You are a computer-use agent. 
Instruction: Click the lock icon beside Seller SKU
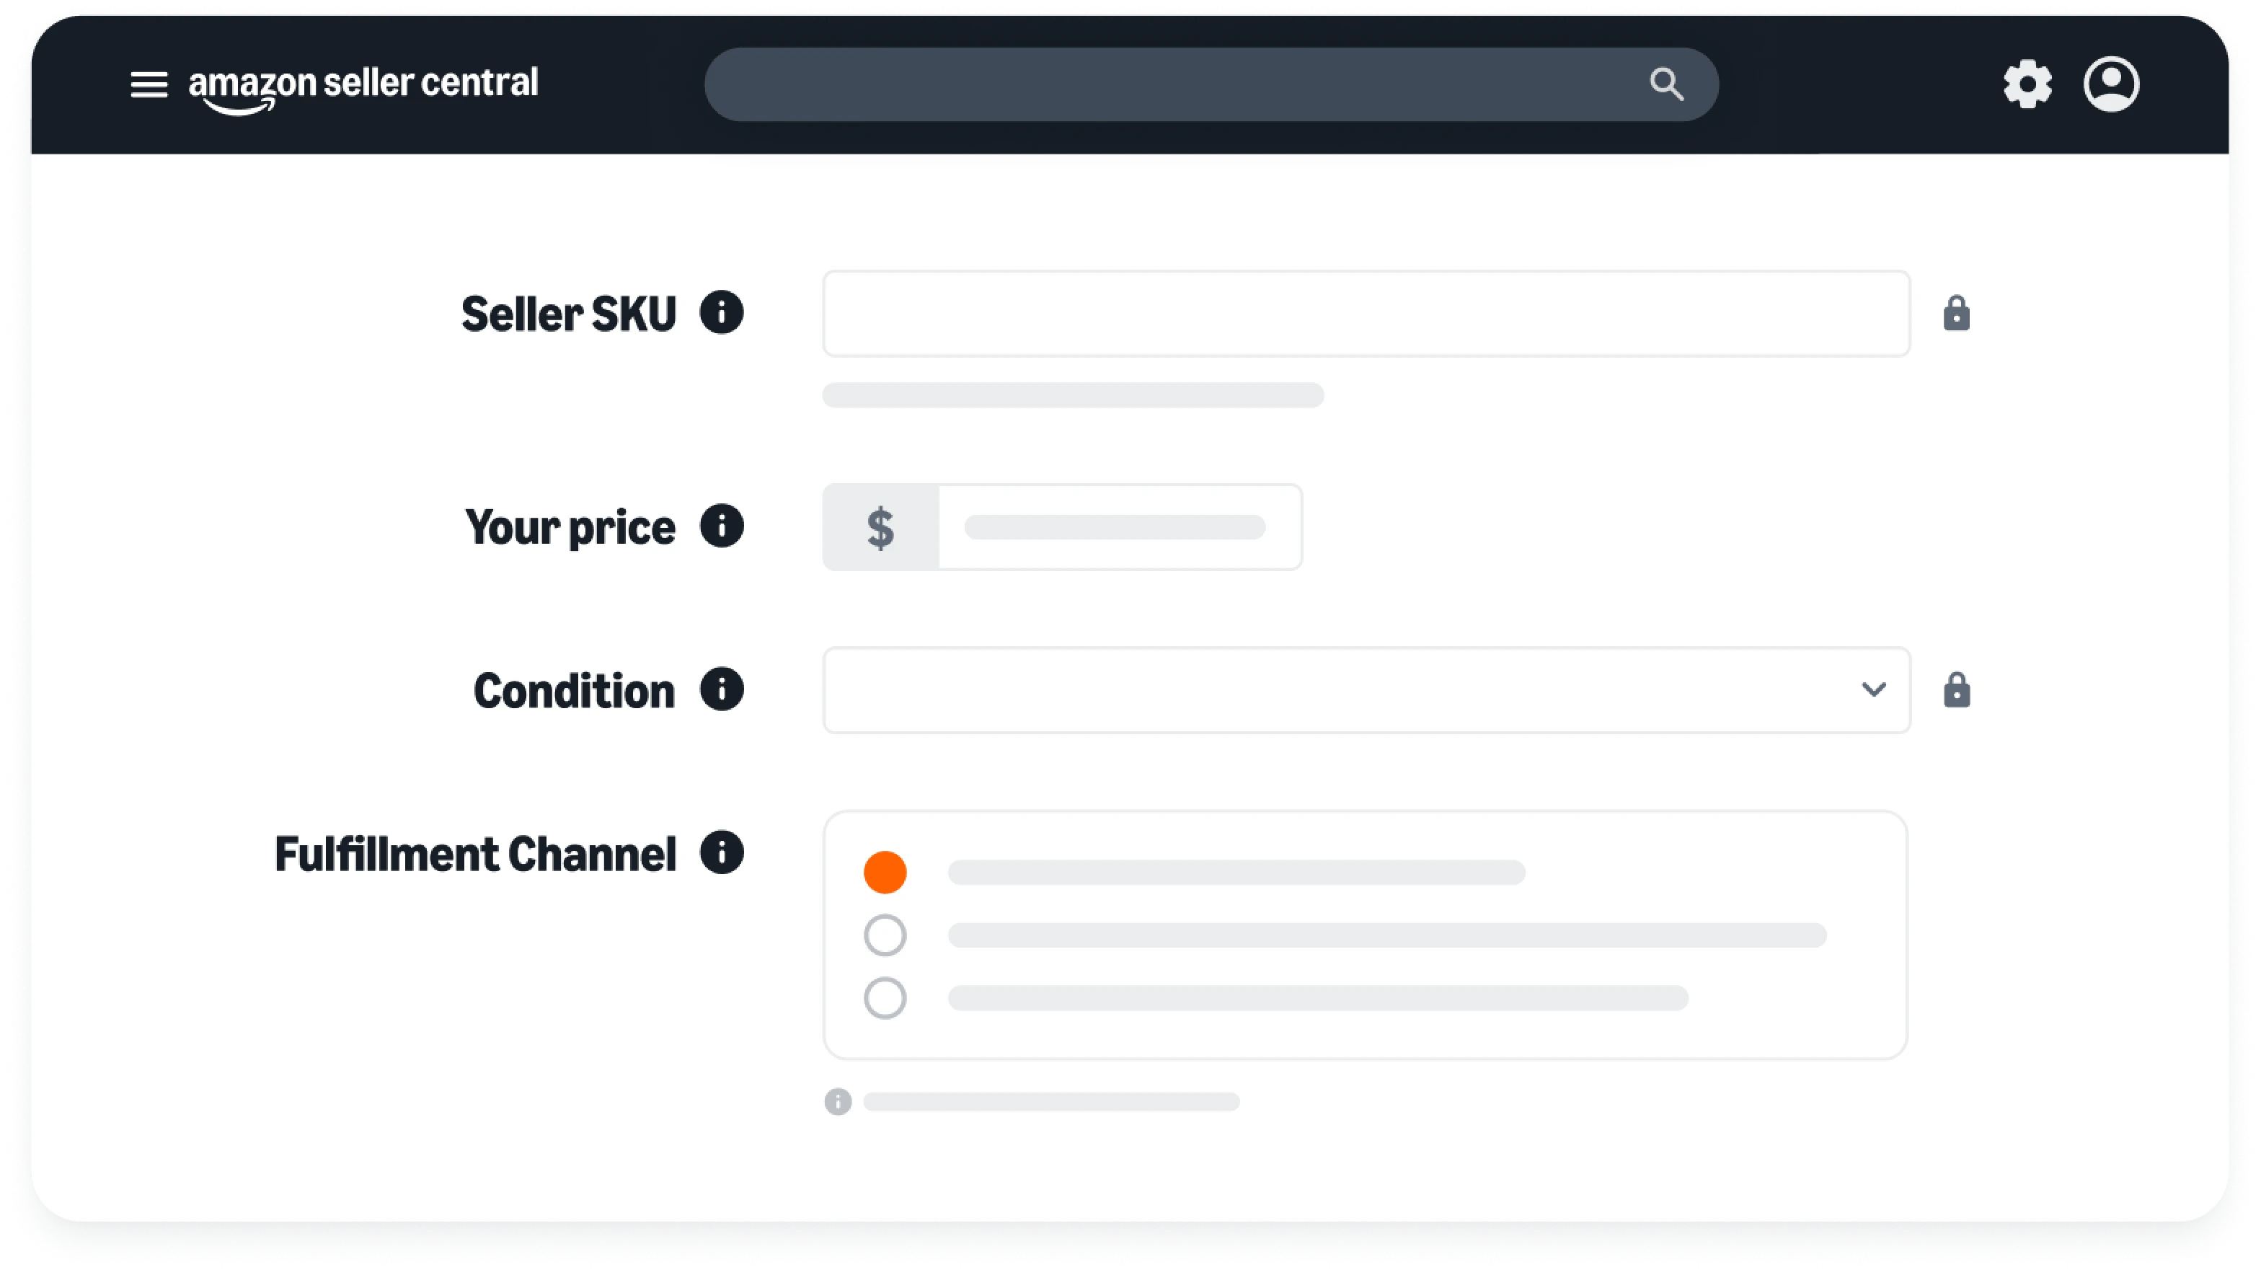(1957, 314)
